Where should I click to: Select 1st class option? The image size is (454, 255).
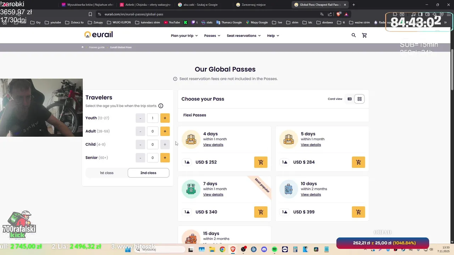[107, 173]
